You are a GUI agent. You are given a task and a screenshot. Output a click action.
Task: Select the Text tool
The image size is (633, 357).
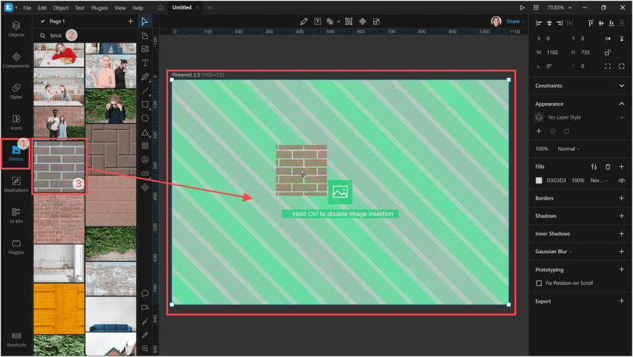(x=145, y=63)
